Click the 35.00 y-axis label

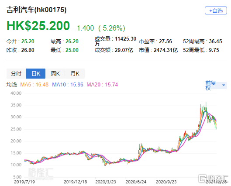[x=16, y=105]
